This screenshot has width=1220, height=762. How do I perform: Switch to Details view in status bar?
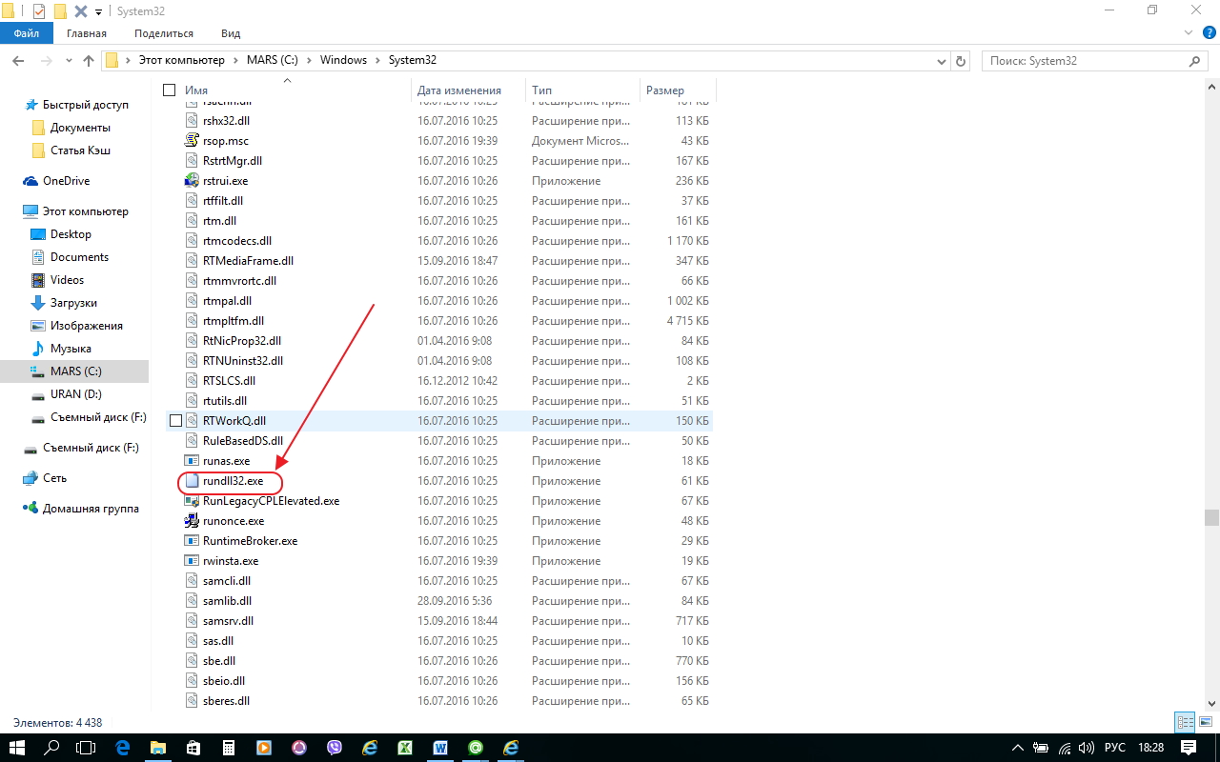coord(1186,723)
